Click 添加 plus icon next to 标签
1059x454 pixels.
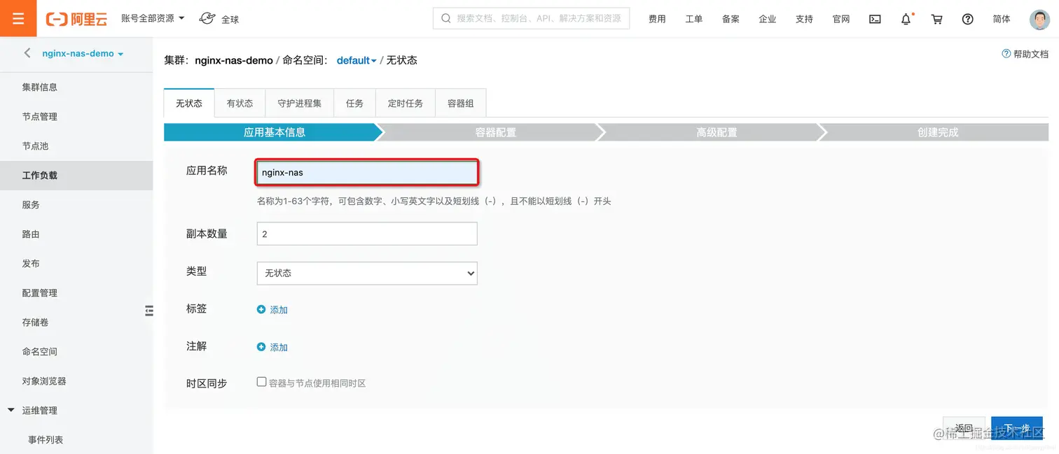click(x=262, y=309)
